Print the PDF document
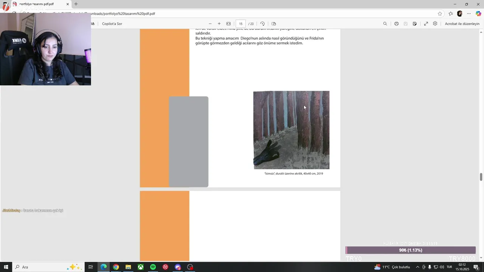The width and height of the screenshot is (484, 272). point(396,24)
